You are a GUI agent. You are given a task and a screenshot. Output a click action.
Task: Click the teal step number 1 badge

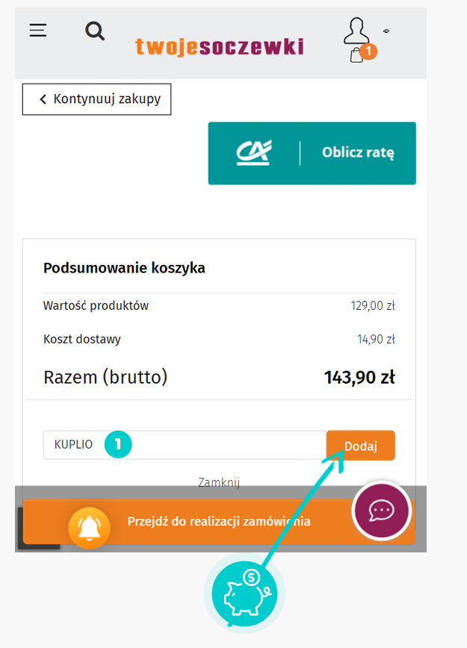coord(118,444)
